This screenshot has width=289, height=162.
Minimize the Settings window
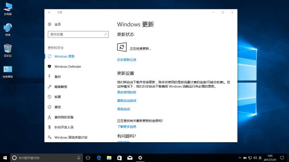coord(213,12)
